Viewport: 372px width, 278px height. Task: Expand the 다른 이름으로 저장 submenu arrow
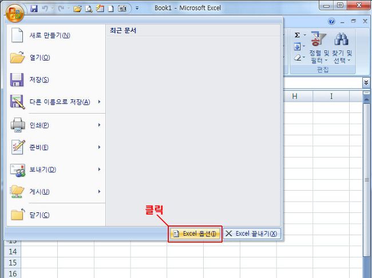[x=100, y=102]
